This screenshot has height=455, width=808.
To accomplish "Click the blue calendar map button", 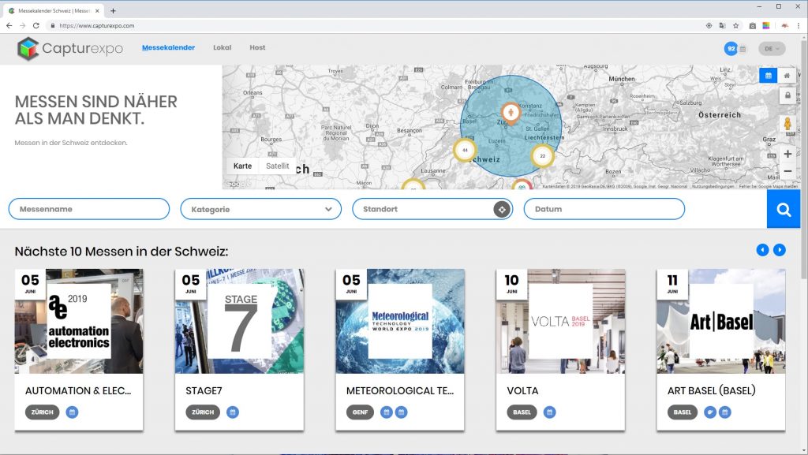I will (769, 76).
